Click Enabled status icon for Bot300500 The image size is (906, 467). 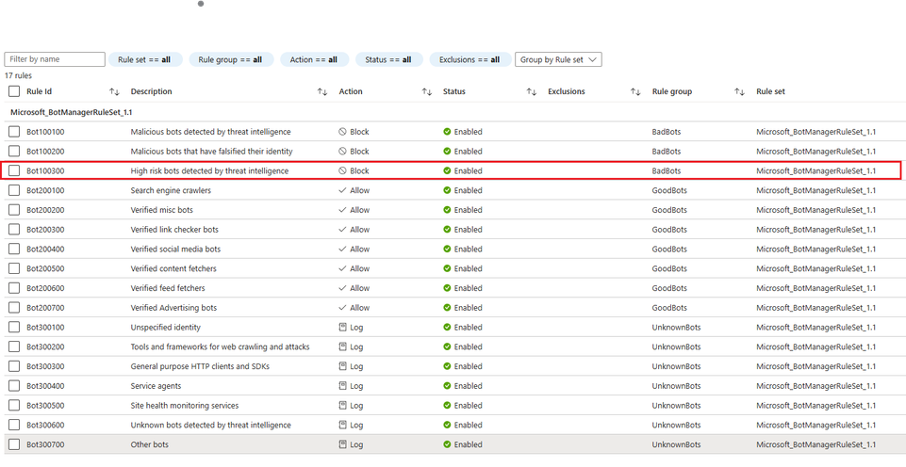coord(447,405)
